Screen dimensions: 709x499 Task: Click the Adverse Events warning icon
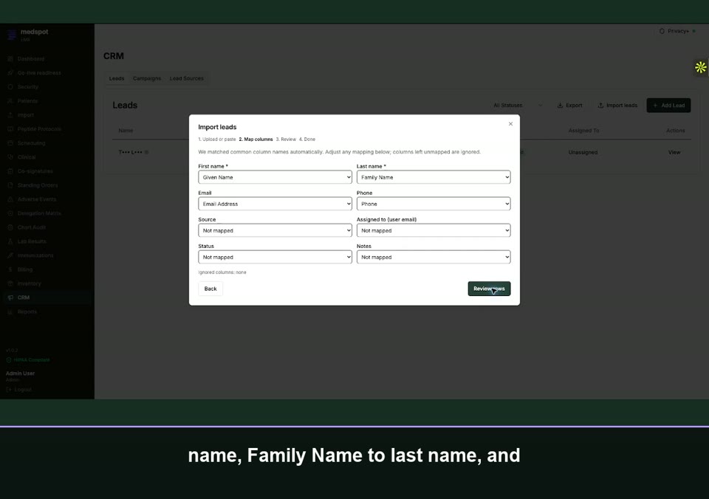point(10,199)
